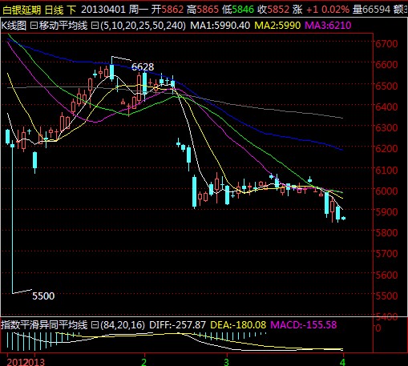Click the MACD:-155.58 value

[304, 325]
